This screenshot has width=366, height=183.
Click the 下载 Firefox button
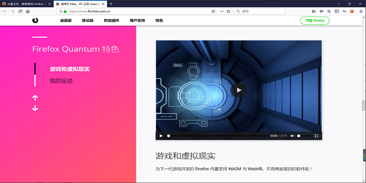pyautogui.click(x=315, y=21)
